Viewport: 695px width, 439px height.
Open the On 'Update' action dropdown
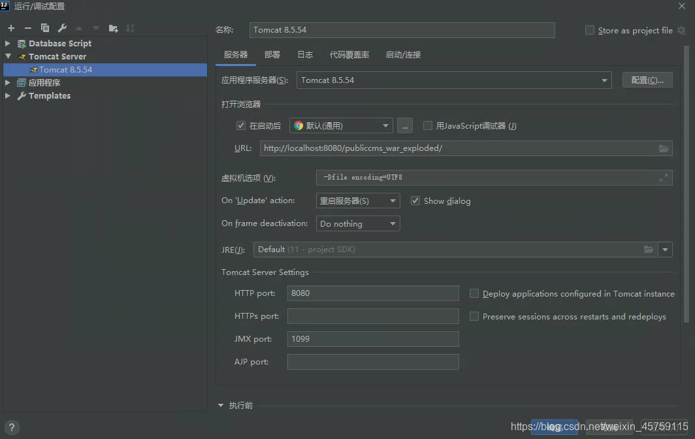click(x=358, y=201)
